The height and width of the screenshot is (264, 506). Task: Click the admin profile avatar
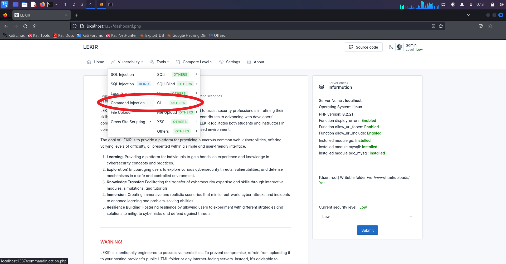click(x=399, y=47)
